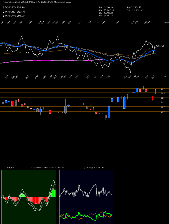Select the 'DOW ST: 226.89' label
Viewport: 169px width, 224px height.
click(x=15, y=7)
